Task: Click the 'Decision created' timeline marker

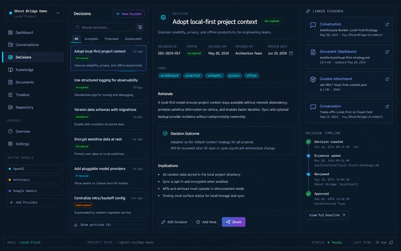Action: click(308, 142)
